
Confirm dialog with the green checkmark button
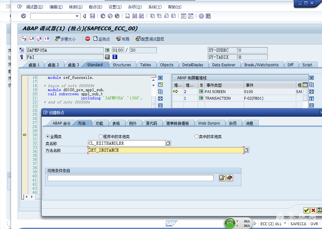(306, 210)
